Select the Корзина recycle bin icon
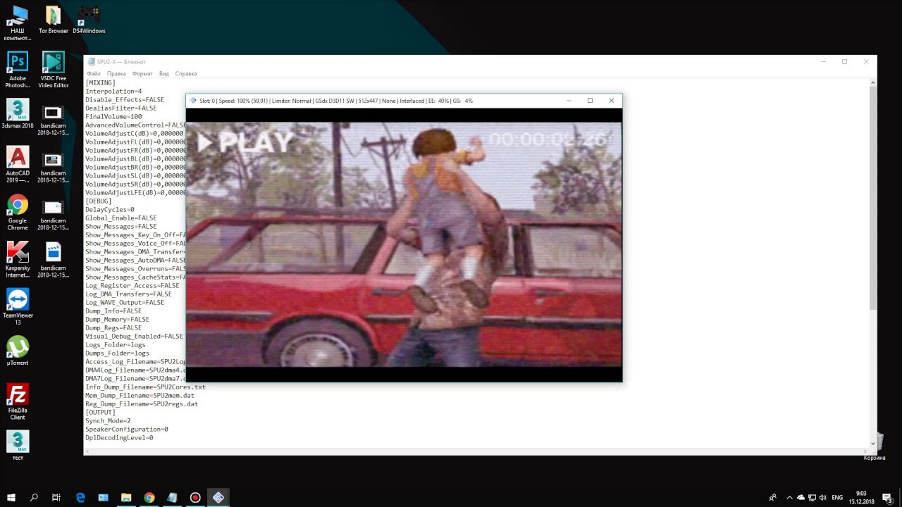Screen dimensions: 902x507 point(875,447)
